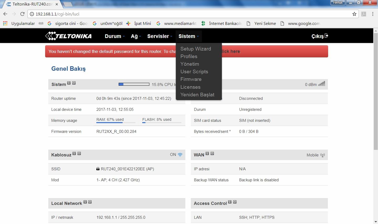
Task: Open the un0ım*oğöl bookmark
Action: point(107,23)
